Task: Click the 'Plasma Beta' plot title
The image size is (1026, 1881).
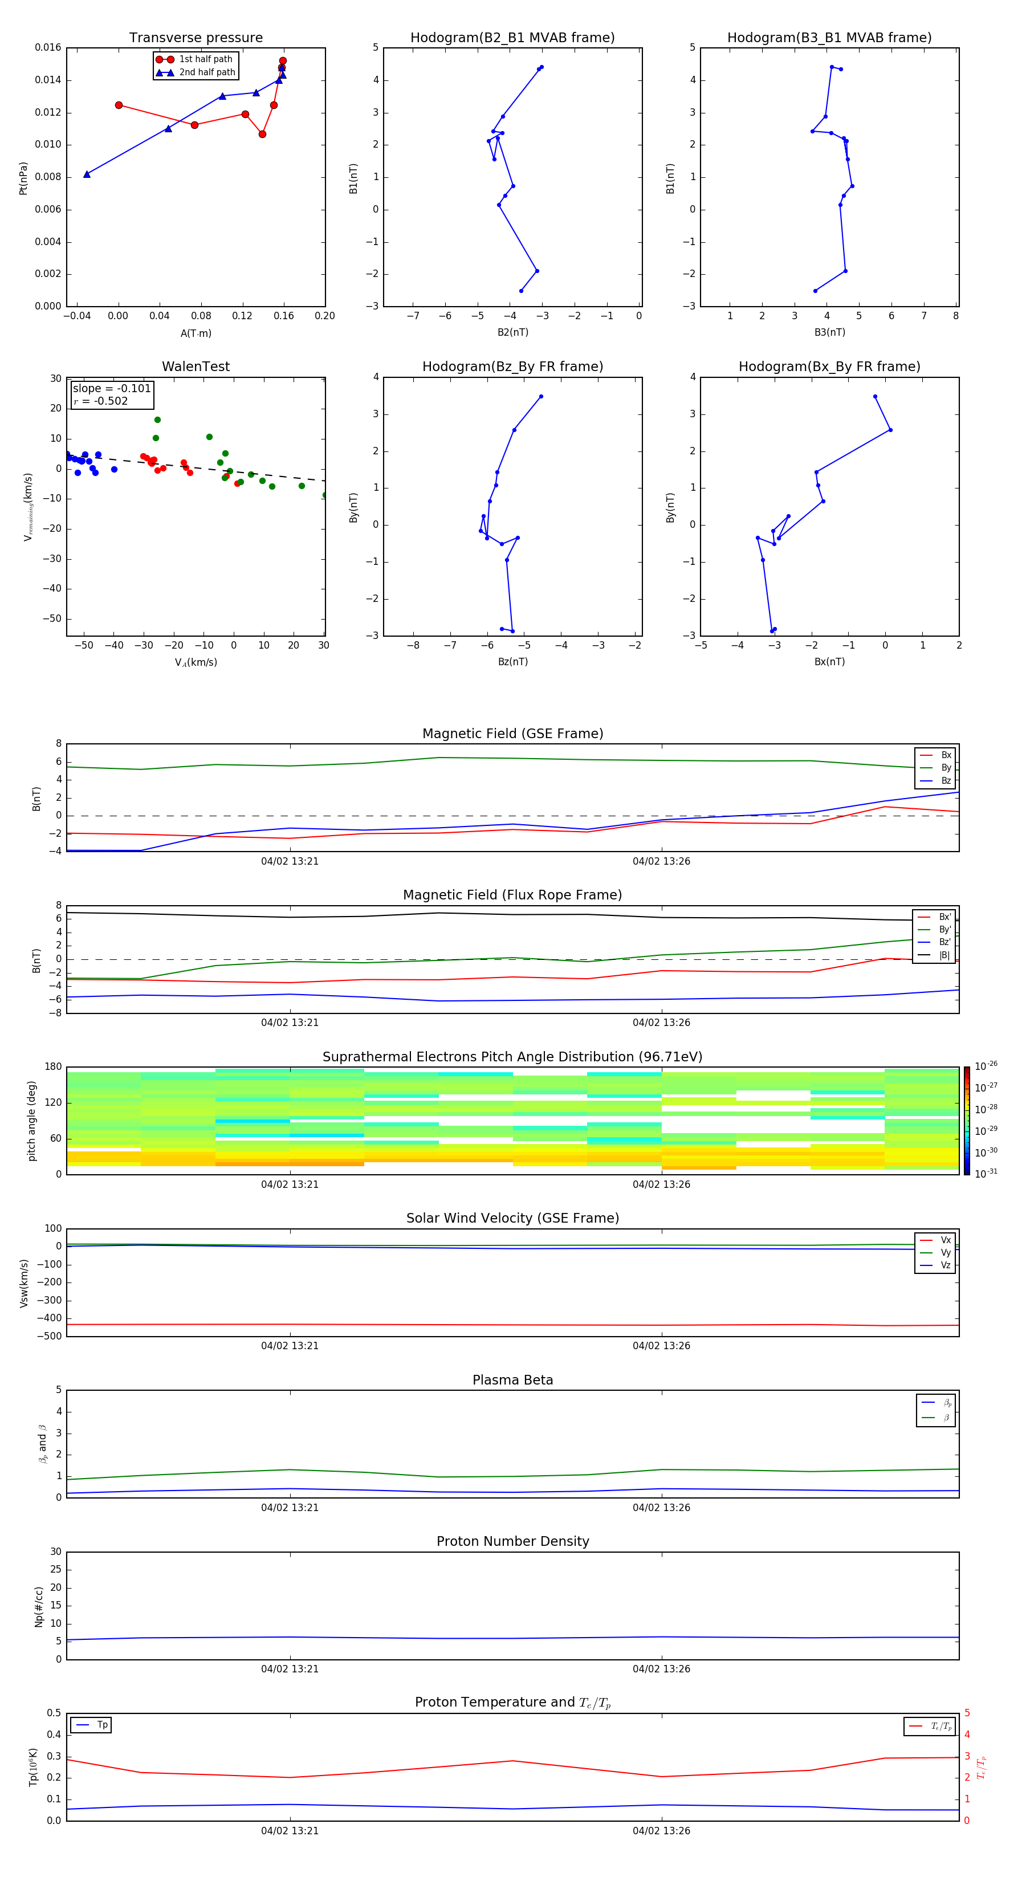Action: (512, 1380)
